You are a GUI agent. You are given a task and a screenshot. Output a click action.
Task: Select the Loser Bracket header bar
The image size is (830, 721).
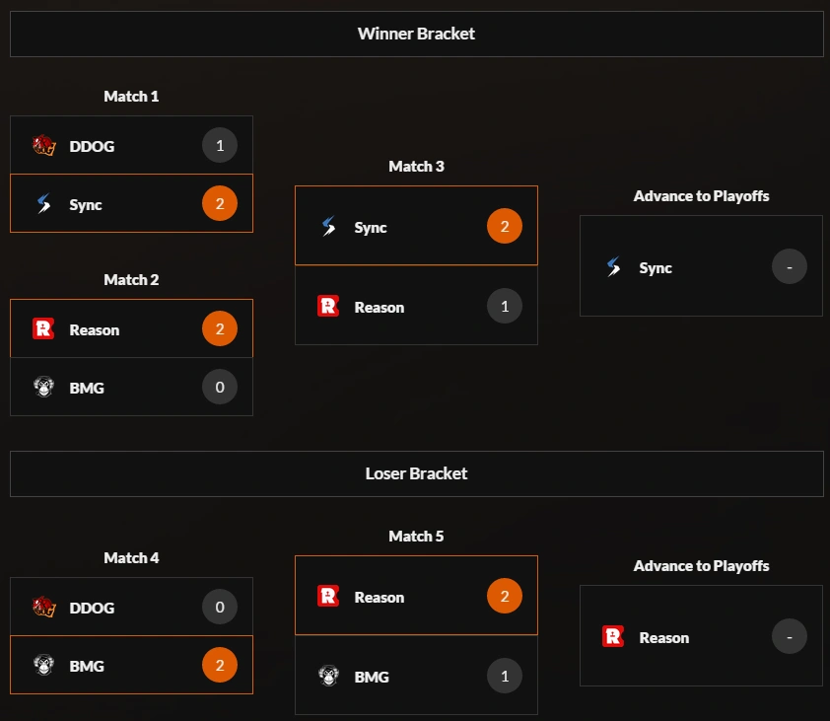(416, 473)
